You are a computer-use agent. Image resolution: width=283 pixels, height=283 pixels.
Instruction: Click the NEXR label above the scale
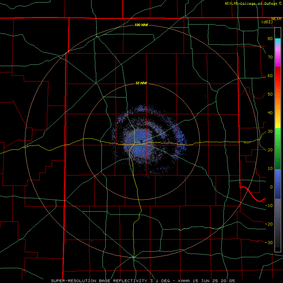click(276, 19)
